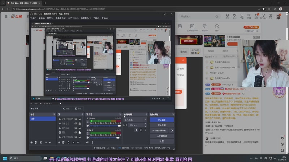Click the Windows Start button
289x162 pixels.
tap(5, 158)
